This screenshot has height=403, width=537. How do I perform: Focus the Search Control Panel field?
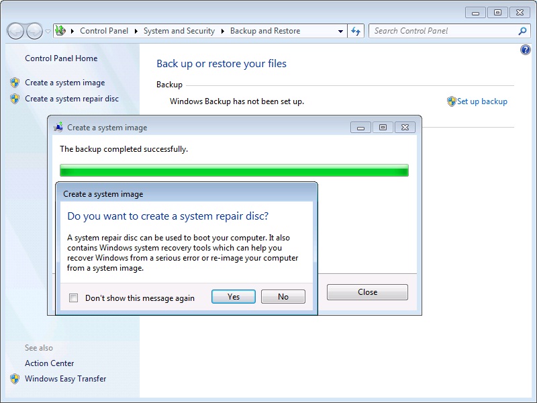[443, 31]
